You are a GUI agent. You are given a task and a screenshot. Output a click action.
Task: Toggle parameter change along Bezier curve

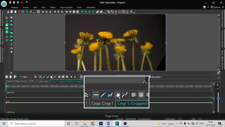tap(51, 77)
